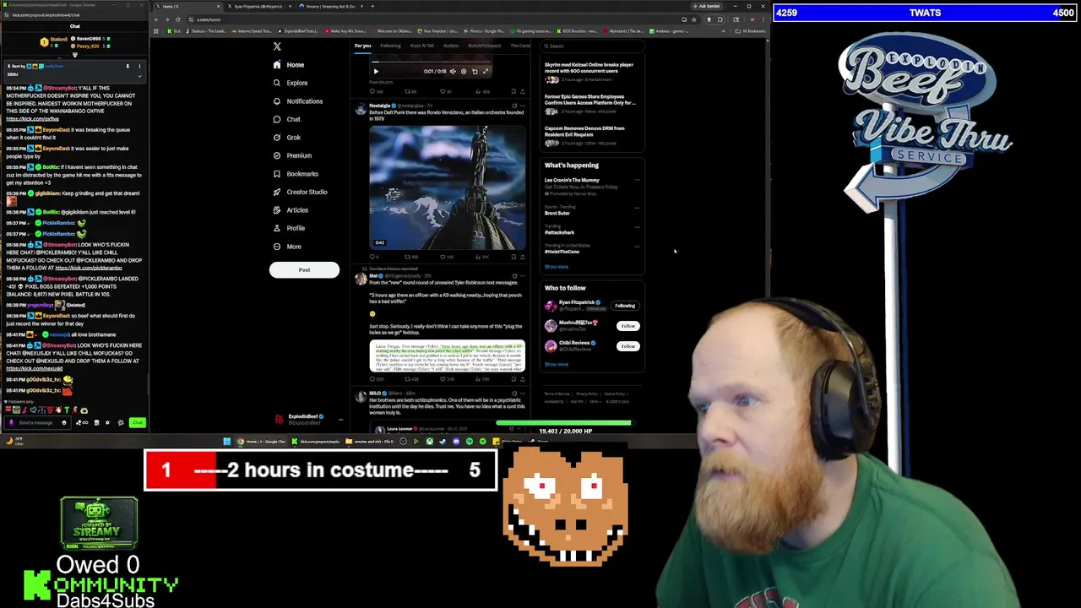This screenshot has width=1081, height=608.
Task: Open more options on Mel post
Action: pos(523,276)
